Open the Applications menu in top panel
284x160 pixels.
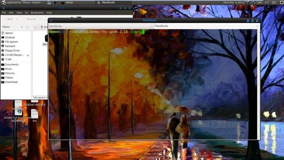11,2
